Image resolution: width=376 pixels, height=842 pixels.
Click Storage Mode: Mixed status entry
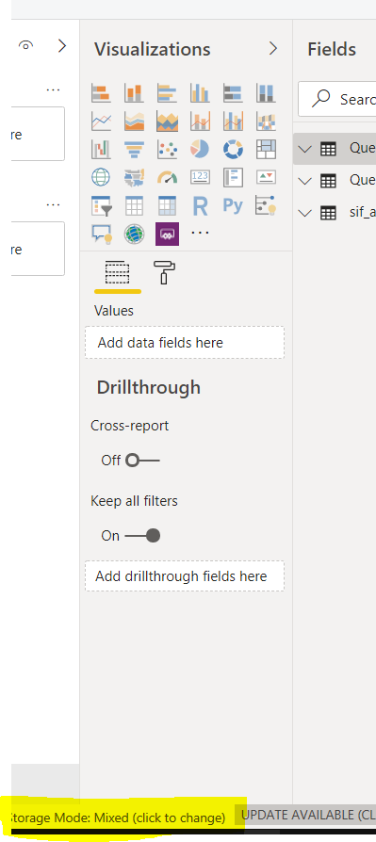coord(117,818)
